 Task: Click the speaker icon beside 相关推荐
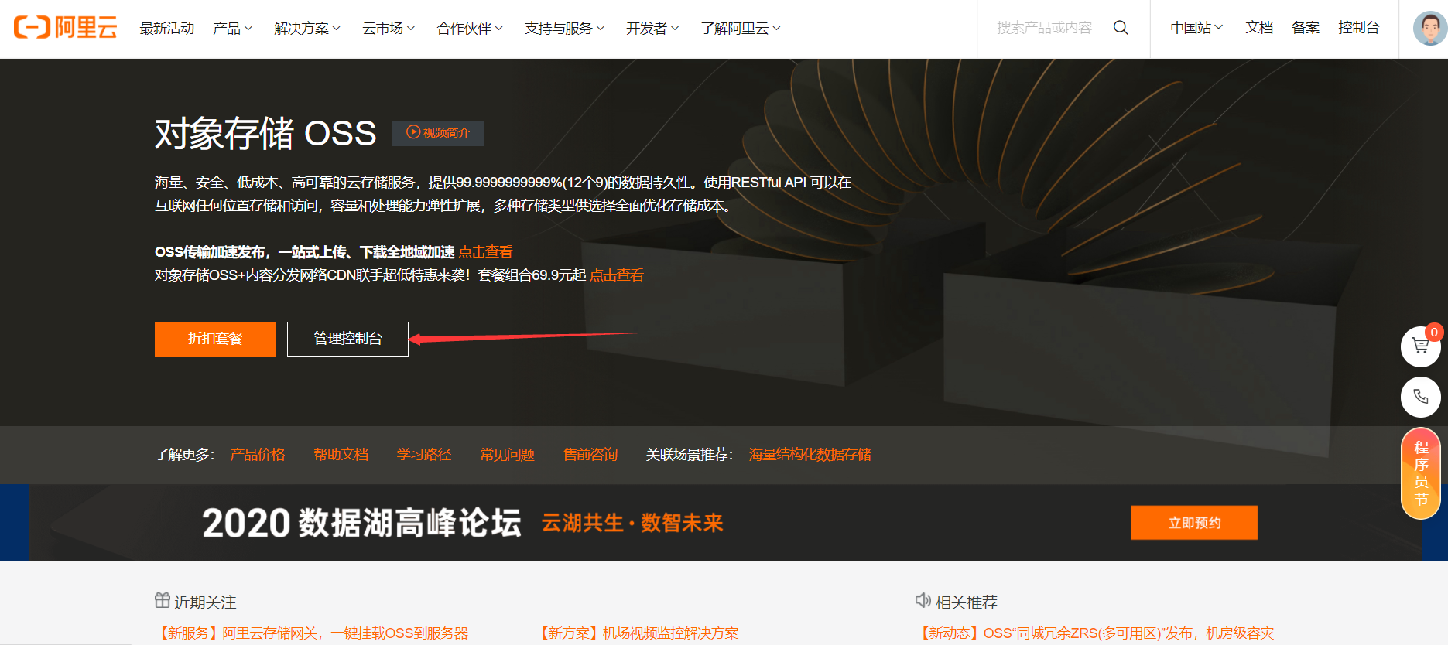point(923,600)
